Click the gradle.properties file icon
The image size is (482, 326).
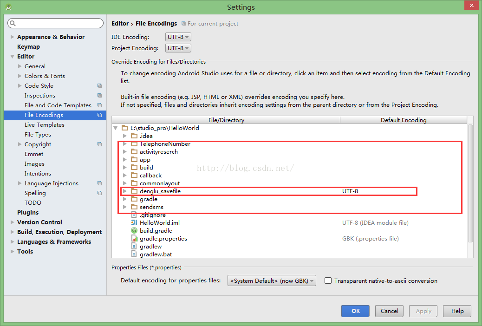[x=134, y=238]
